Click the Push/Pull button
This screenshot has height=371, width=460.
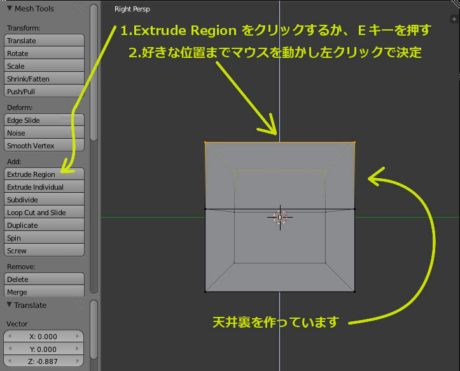(x=44, y=91)
